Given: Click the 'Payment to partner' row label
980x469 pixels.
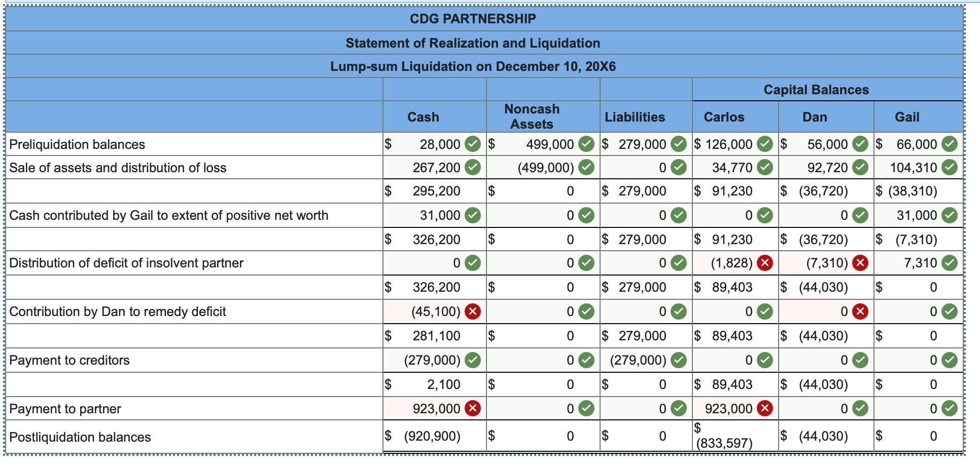Looking at the screenshot, I should click(65, 409).
